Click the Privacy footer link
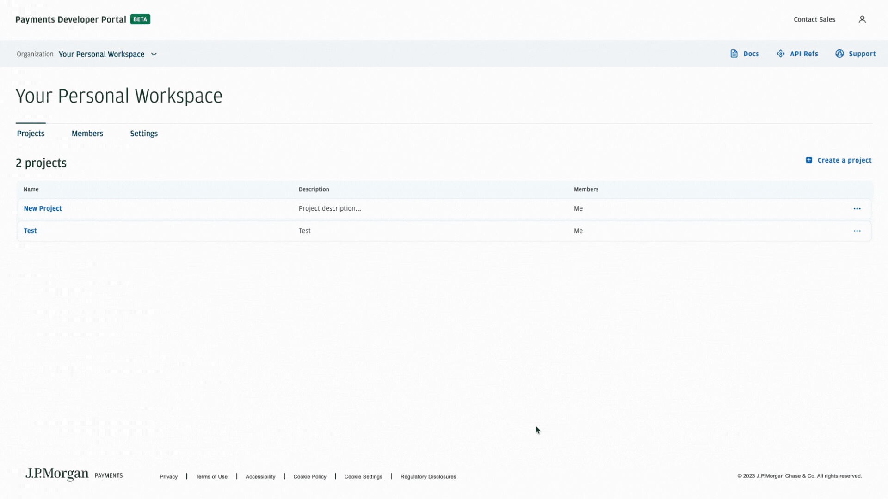 point(168,476)
